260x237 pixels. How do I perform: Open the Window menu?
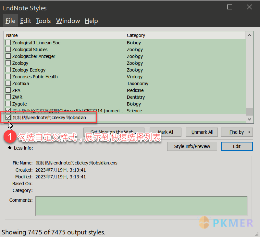tap(68, 21)
